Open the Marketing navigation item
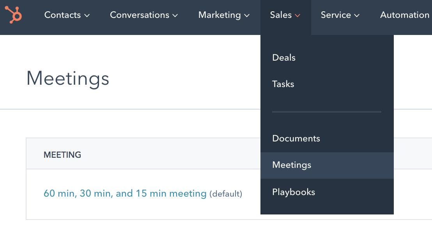This screenshot has width=432, height=237. (x=220, y=15)
